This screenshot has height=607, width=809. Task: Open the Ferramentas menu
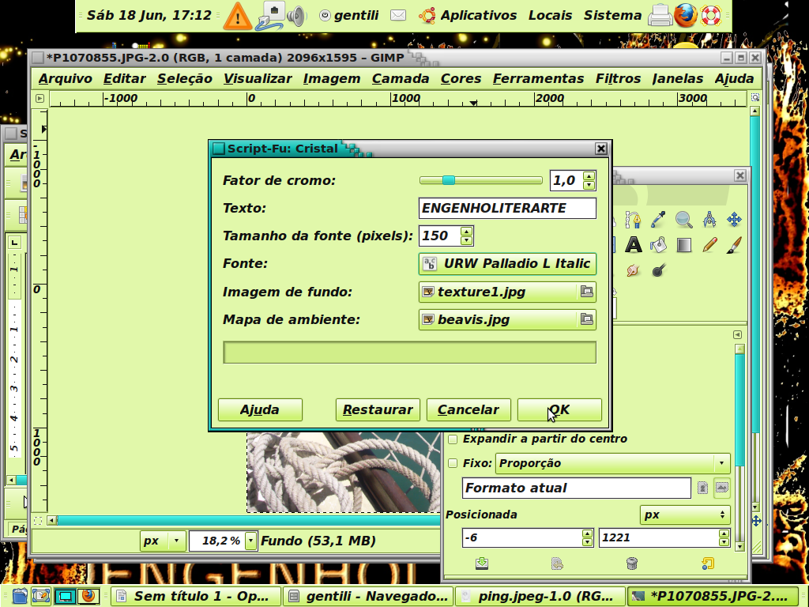click(538, 78)
